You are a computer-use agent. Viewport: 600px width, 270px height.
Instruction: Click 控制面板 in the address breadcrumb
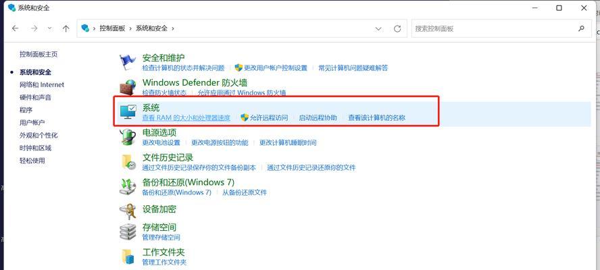click(112, 28)
